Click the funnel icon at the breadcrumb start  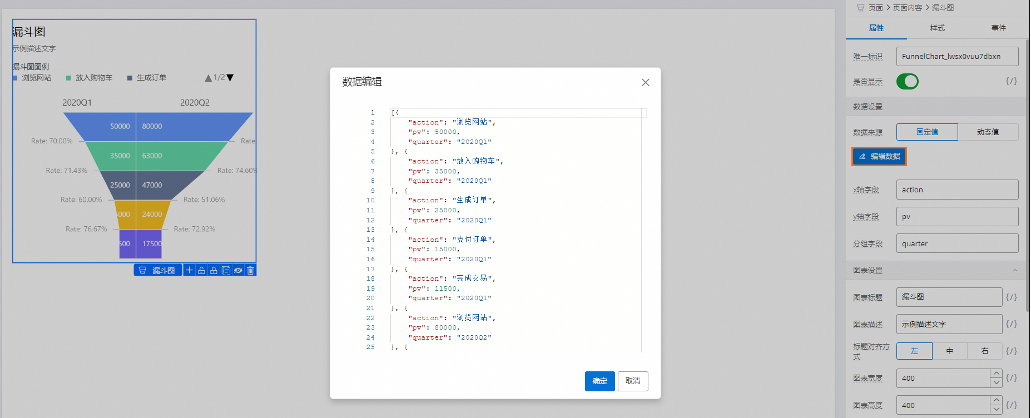pyautogui.click(x=860, y=8)
